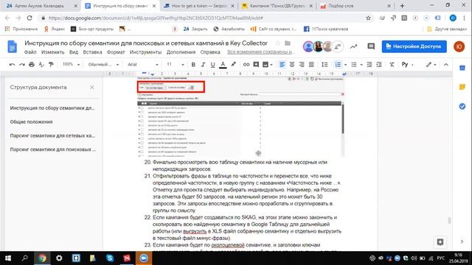Print the document via printer icon
Screen dimensions: 472x265
coord(32,64)
